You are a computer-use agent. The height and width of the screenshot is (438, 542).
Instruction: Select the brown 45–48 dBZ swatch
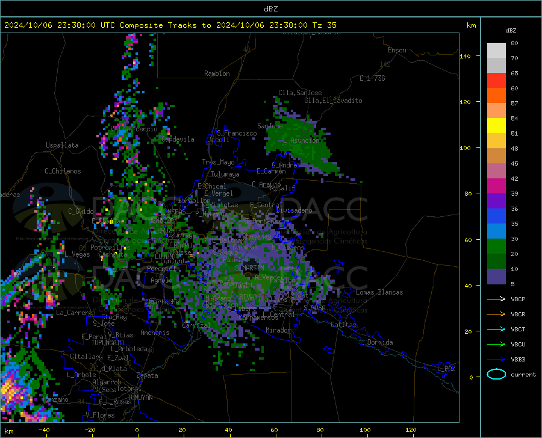(x=496, y=156)
